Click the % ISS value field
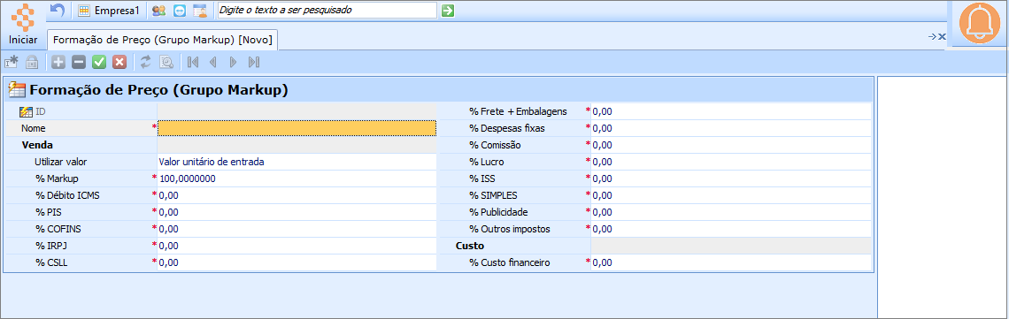 coord(732,178)
